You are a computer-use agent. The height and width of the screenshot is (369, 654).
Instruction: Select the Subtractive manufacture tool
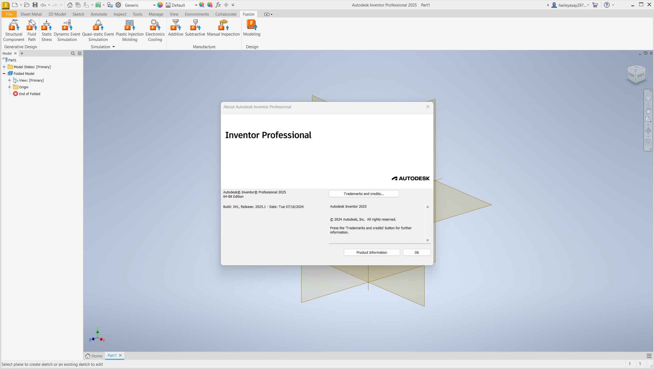(x=195, y=28)
